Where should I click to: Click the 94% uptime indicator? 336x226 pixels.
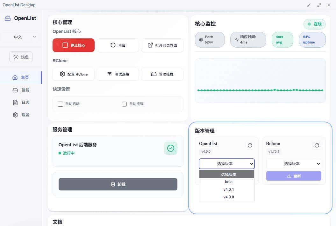(x=312, y=40)
